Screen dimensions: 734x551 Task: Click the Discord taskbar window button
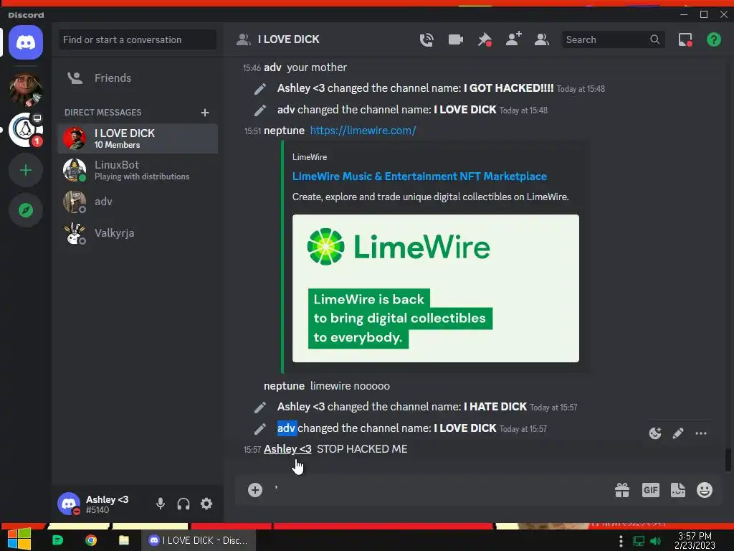[x=199, y=541]
